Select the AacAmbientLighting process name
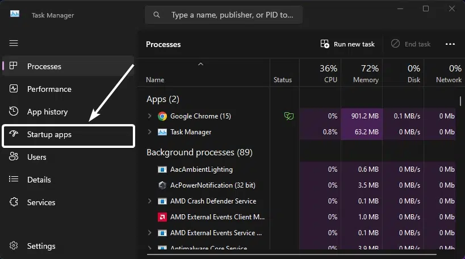465x259 pixels. tap(202, 169)
